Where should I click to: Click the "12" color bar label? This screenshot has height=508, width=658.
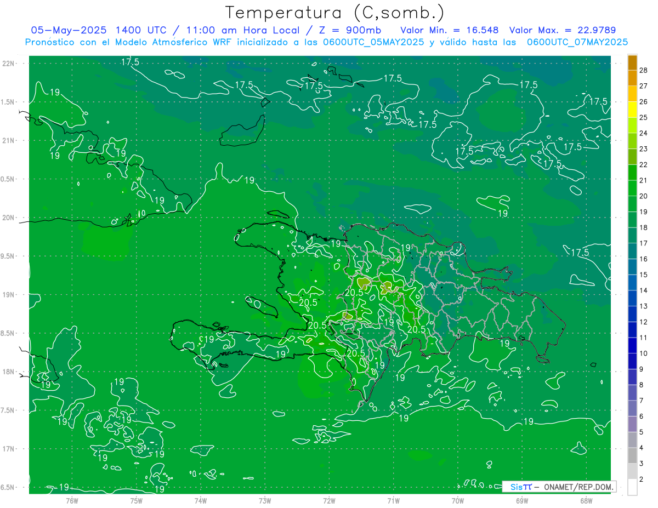tap(644, 322)
